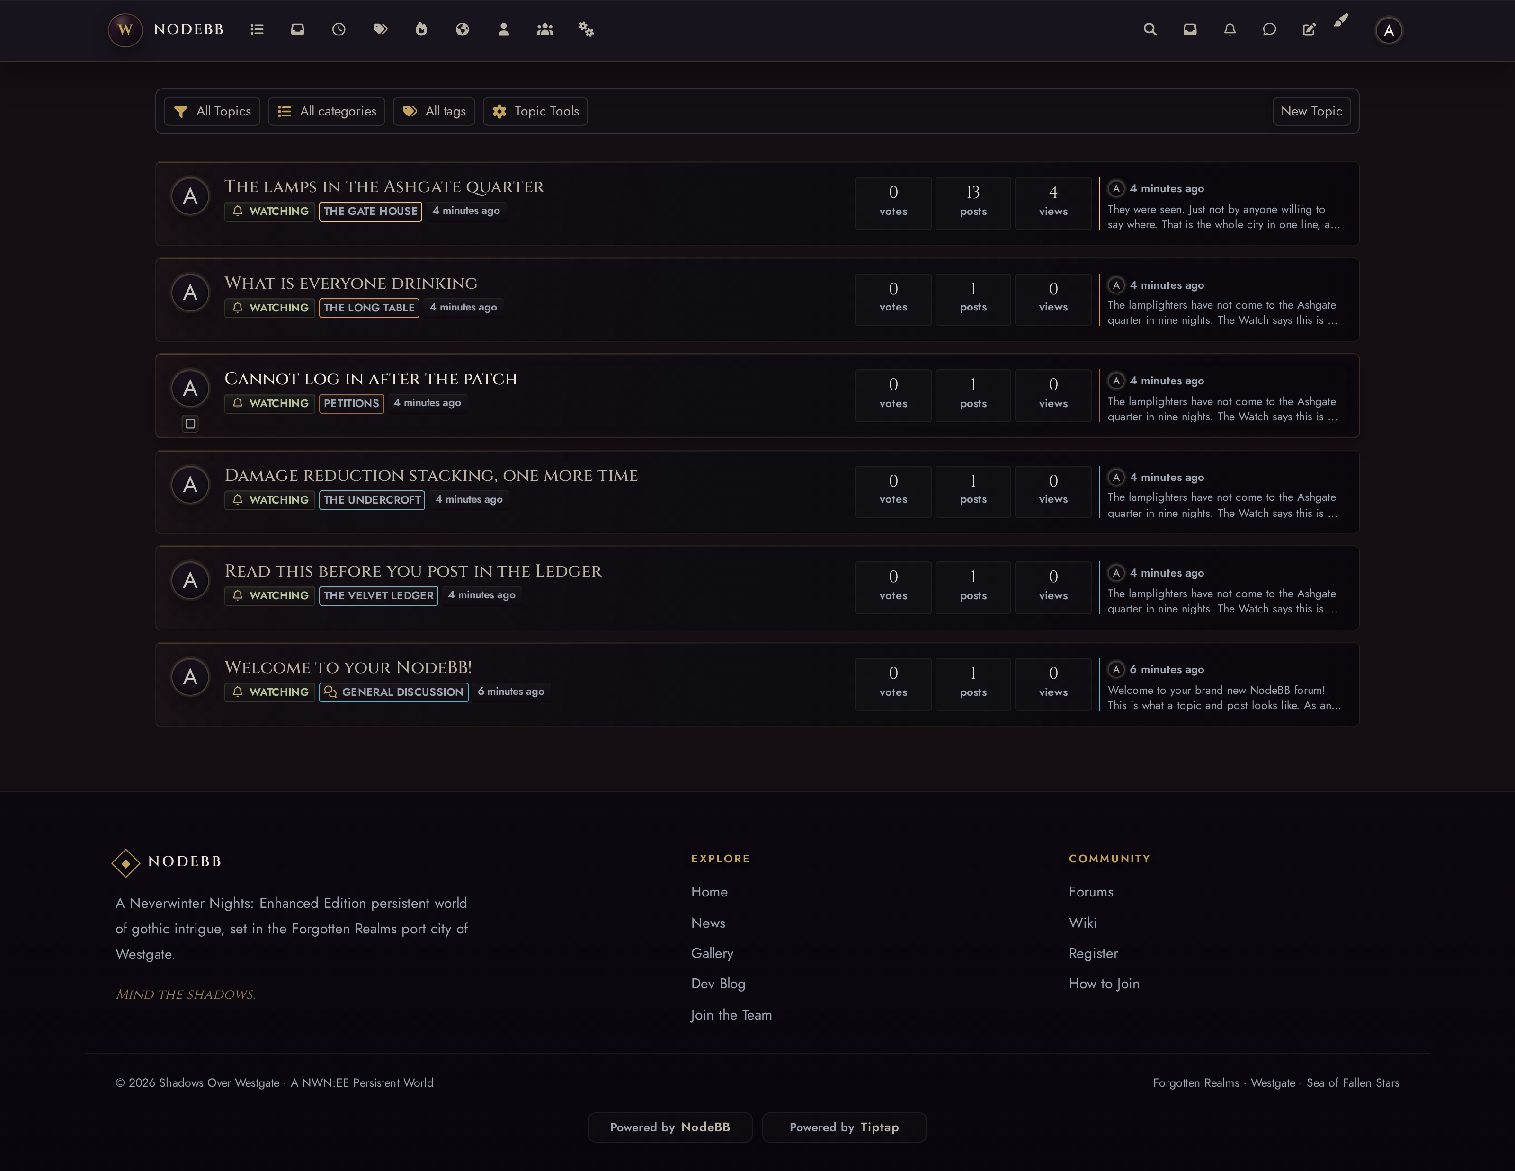The width and height of the screenshot is (1515, 1171).
Task: Open the General Discussion category tag
Action: pyautogui.click(x=394, y=692)
